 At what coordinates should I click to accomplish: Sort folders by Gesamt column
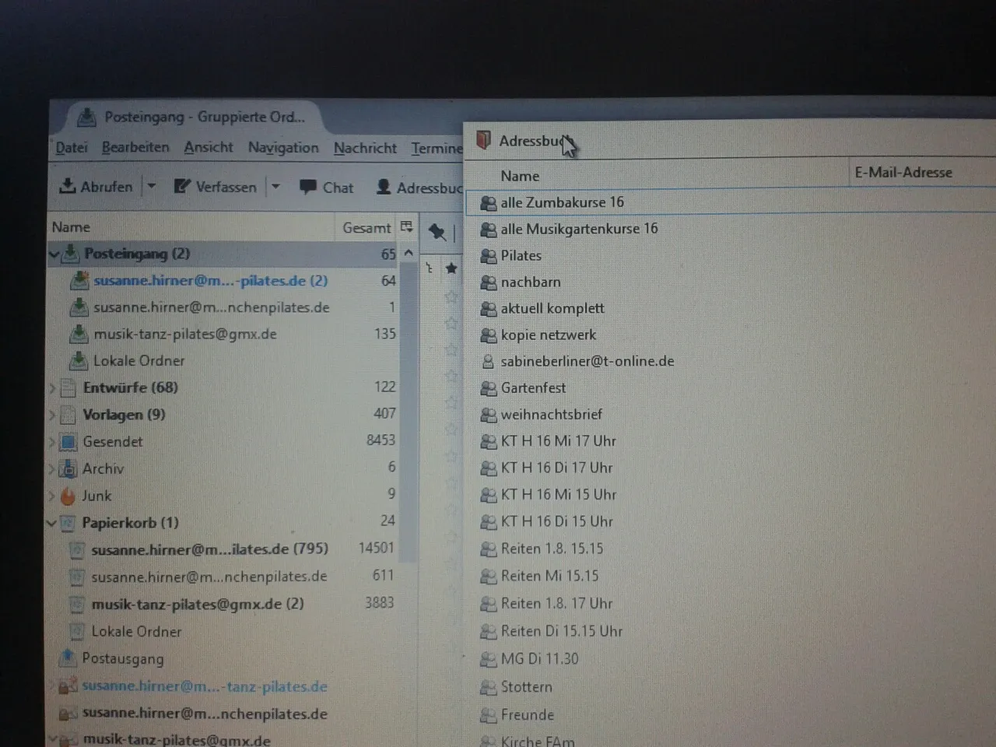366,228
